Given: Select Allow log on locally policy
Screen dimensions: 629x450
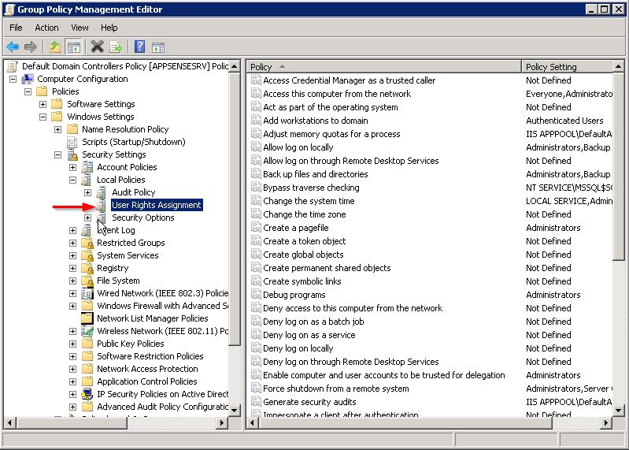Looking at the screenshot, I should coord(298,147).
